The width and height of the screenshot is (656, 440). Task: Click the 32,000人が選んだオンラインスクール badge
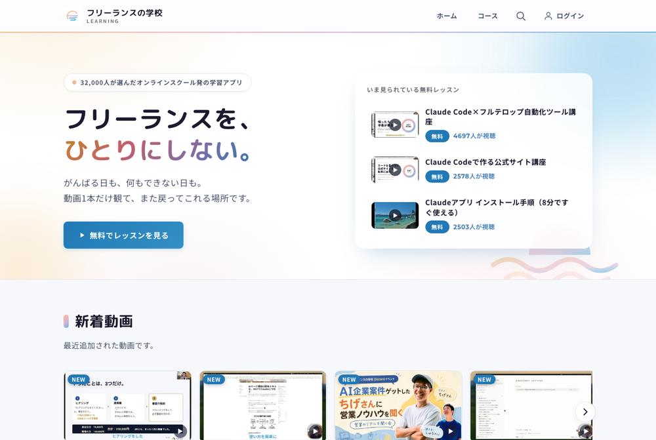[x=157, y=83]
